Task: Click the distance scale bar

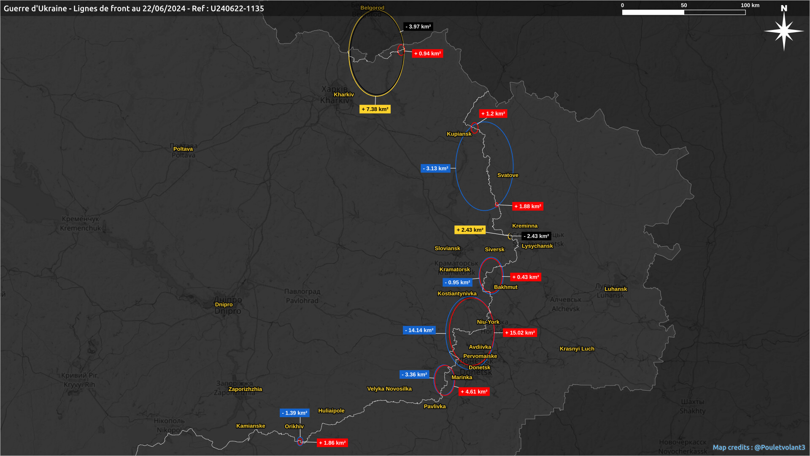Action: (683, 12)
